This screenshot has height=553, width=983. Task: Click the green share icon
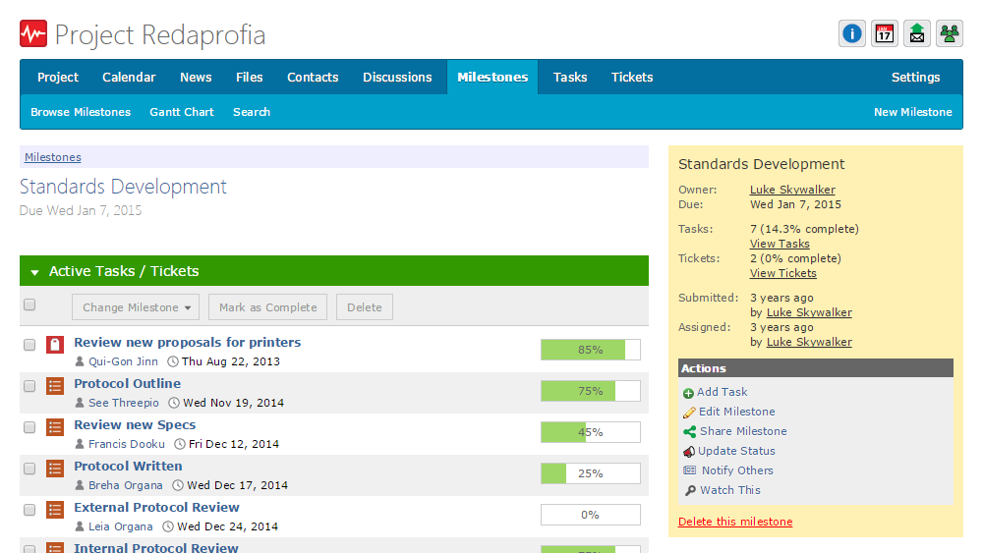pos(690,431)
